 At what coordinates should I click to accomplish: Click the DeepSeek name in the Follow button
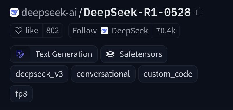[130, 31]
